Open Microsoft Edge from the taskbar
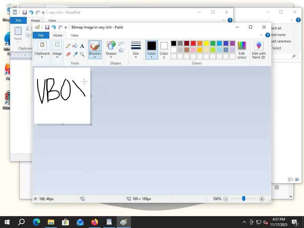The image size is (304, 228). (x=37, y=222)
